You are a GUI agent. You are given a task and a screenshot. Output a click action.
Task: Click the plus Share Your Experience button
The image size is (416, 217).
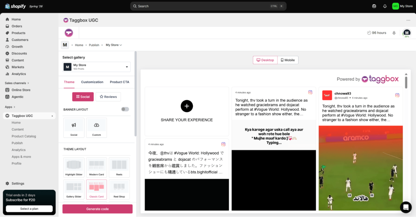(x=187, y=106)
